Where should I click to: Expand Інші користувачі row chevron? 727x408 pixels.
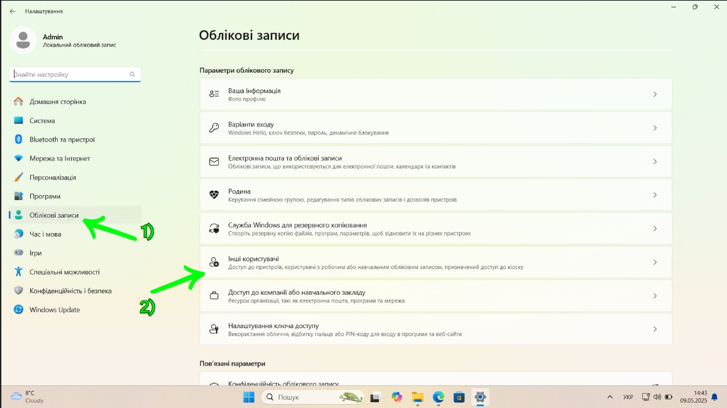coord(655,263)
